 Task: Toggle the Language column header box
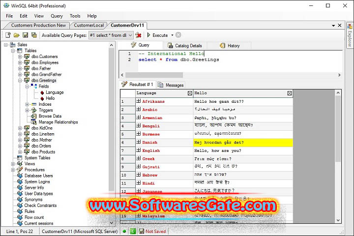tap(190, 93)
